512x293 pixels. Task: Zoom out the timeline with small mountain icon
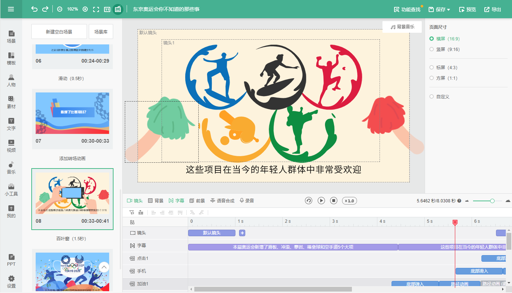467,201
